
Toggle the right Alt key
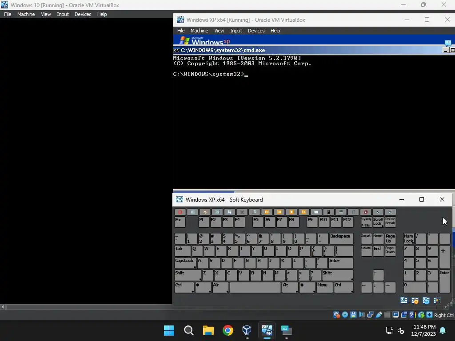(x=290, y=287)
